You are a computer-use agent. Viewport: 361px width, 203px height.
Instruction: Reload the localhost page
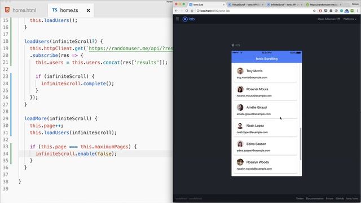click(187, 11)
